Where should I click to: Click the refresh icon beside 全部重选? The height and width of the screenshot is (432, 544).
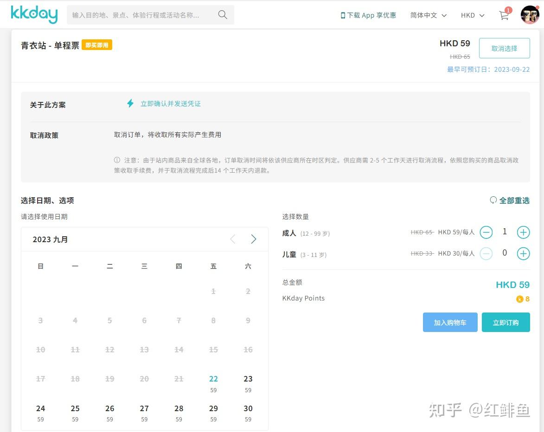[x=493, y=200]
